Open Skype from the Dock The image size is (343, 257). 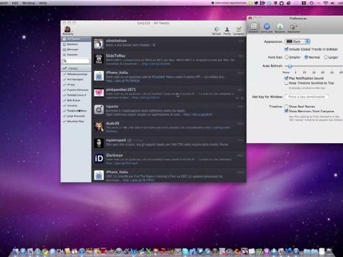pos(185,251)
